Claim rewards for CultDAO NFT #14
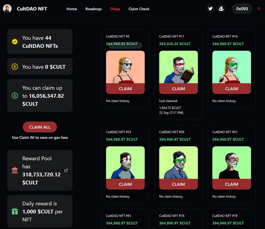This screenshot has width=265, height=229. tap(231, 89)
